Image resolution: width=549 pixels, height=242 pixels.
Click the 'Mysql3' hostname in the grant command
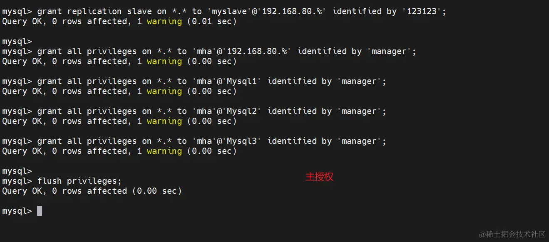click(242, 141)
